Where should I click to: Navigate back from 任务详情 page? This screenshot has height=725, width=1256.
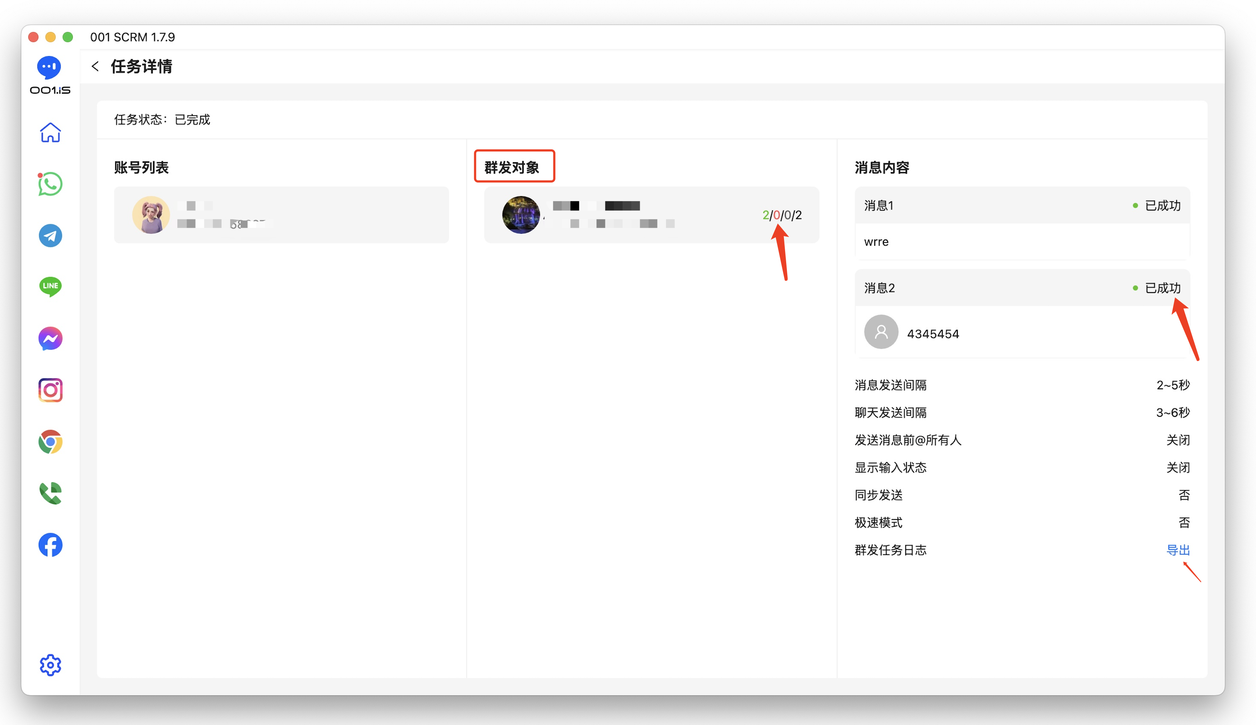pos(95,66)
